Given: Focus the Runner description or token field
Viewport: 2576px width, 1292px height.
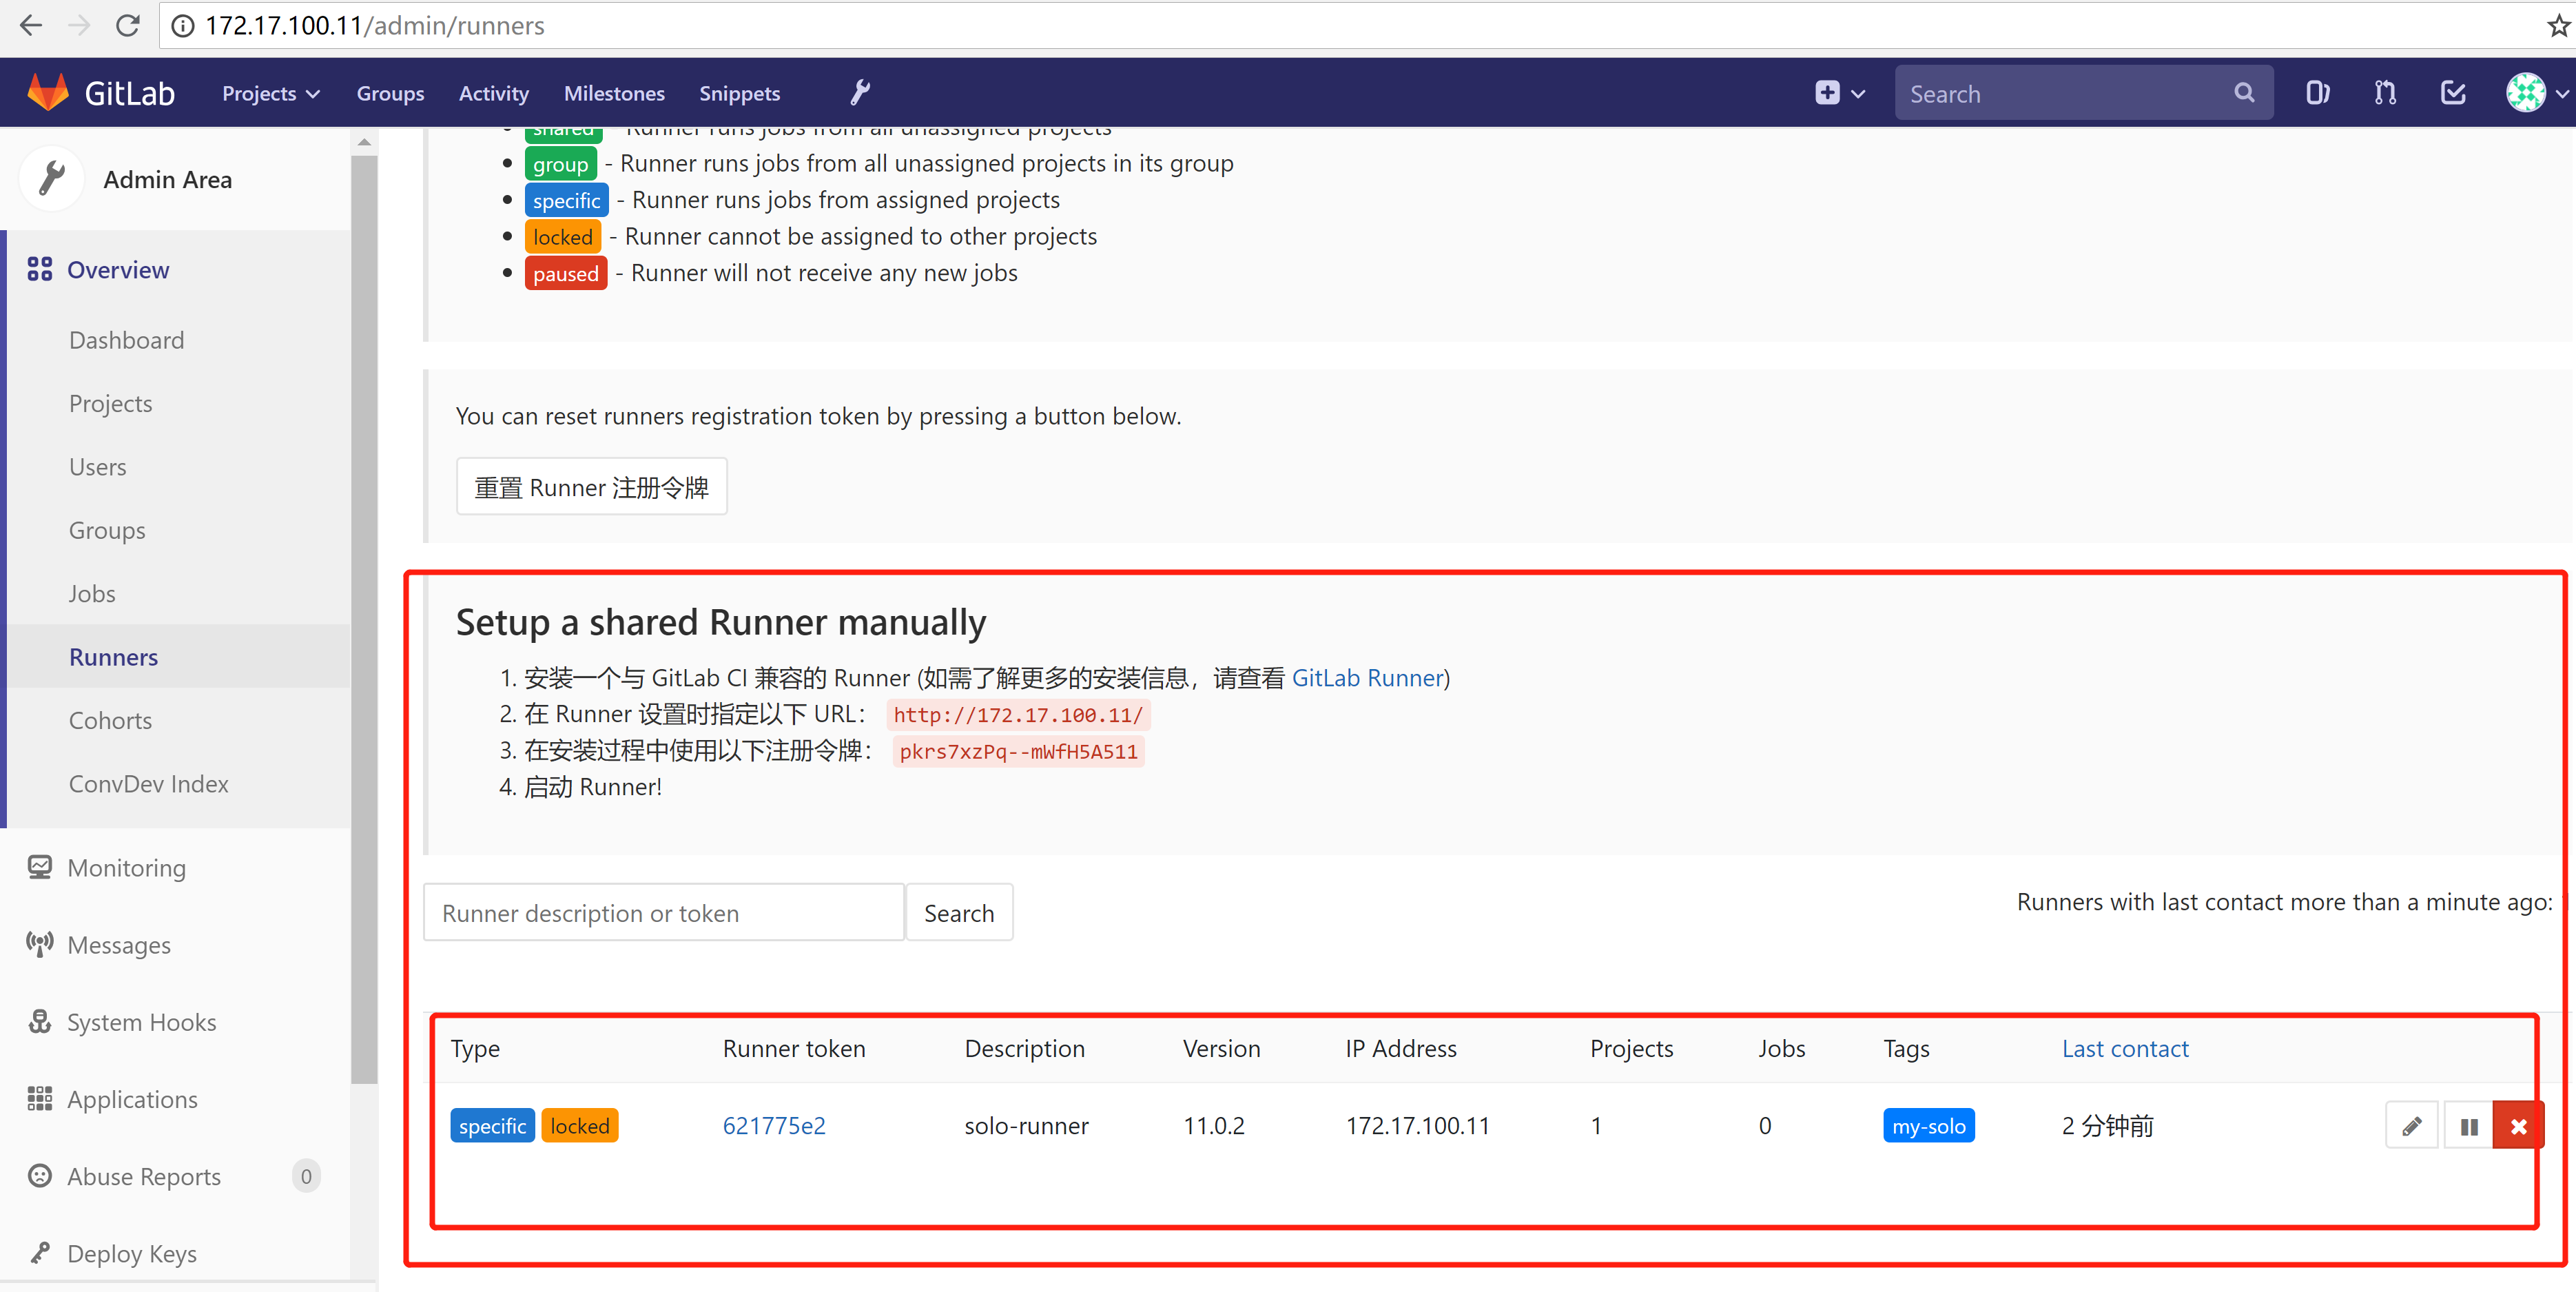Looking at the screenshot, I should (x=664, y=912).
